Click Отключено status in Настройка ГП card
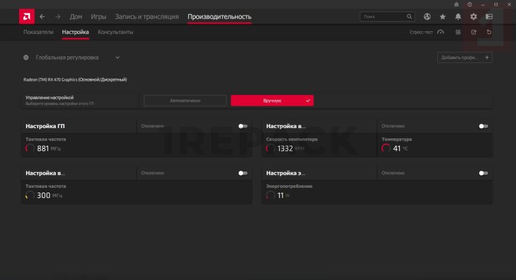This screenshot has height=280, width=516. (152, 126)
